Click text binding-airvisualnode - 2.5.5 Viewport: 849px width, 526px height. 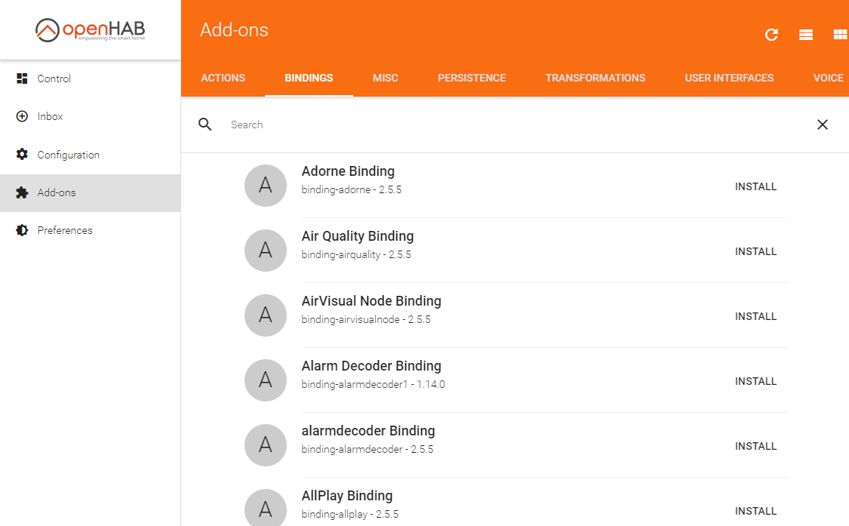366,320
